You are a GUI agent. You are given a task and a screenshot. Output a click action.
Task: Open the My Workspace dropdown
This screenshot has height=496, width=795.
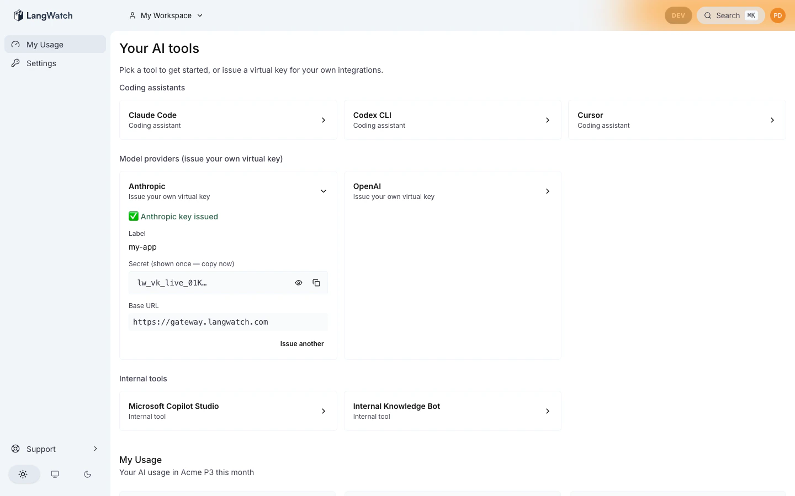coord(166,15)
